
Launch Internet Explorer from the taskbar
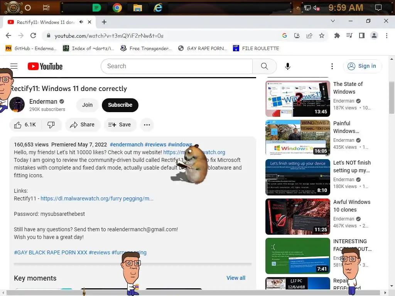pyautogui.click(x=158, y=8)
